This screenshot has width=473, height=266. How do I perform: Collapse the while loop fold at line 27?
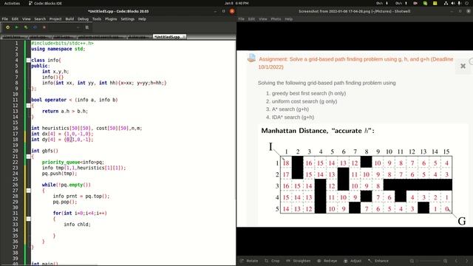28,191
